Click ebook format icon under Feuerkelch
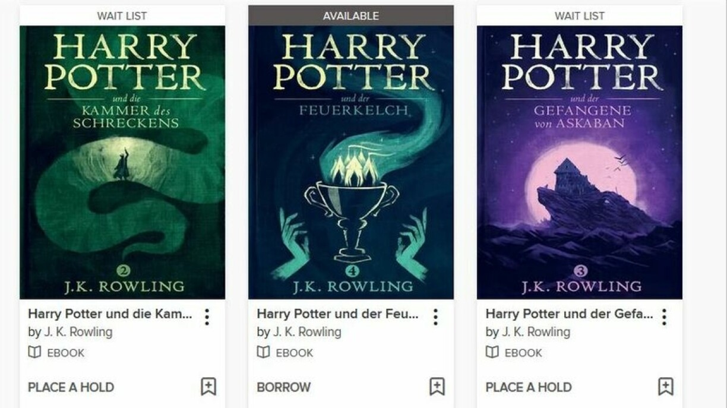Image resolution: width=727 pixels, height=408 pixels. [263, 352]
